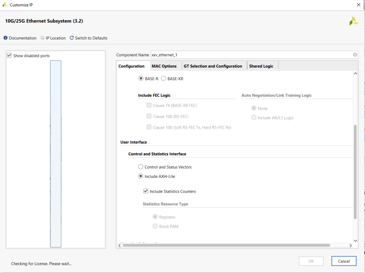Viewport: 365px width, 273px height.
Task: Click the OK button
Action: (311, 261)
